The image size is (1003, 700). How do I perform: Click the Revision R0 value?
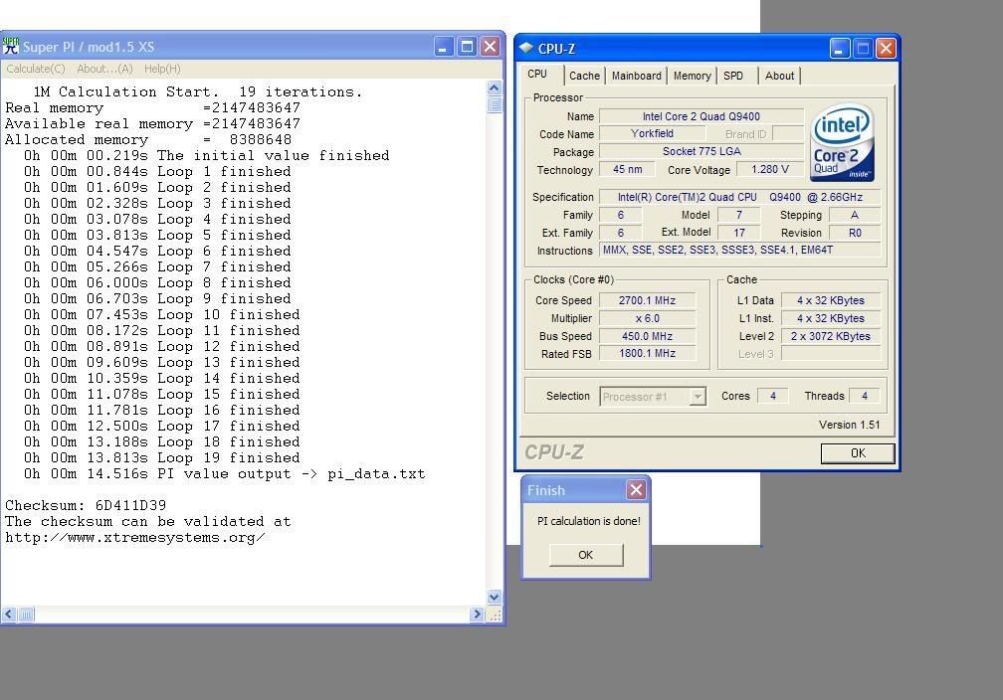point(855,233)
